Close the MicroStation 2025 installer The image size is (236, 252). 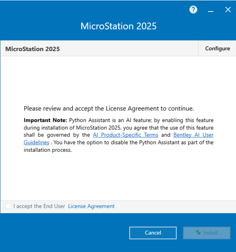point(228,10)
